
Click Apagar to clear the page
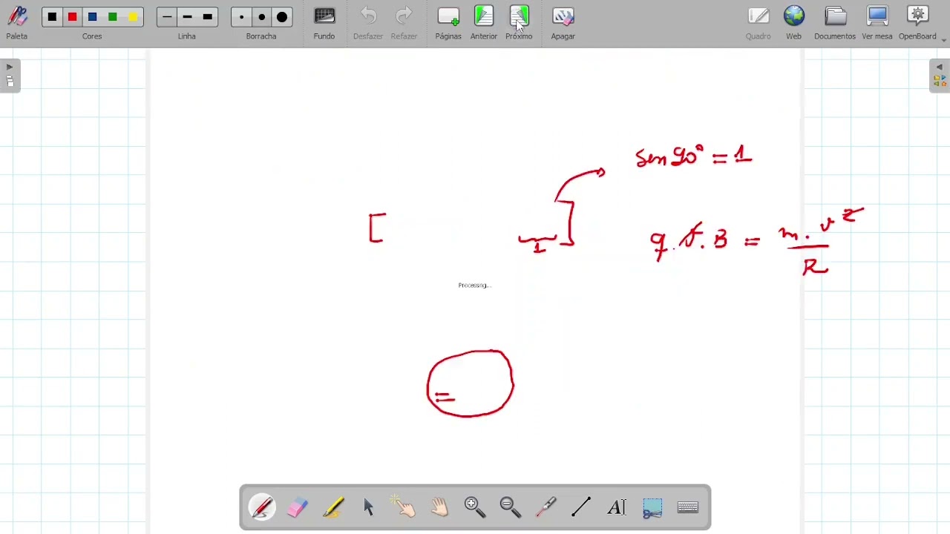click(x=563, y=22)
